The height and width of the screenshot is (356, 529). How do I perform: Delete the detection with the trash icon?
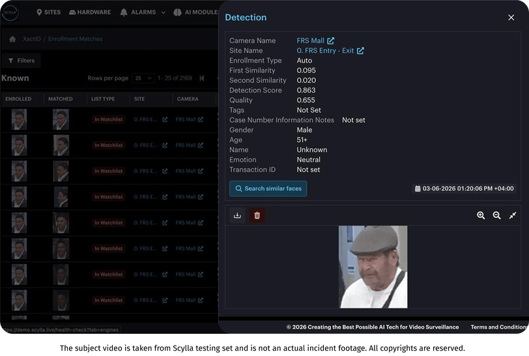pos(257,215)
